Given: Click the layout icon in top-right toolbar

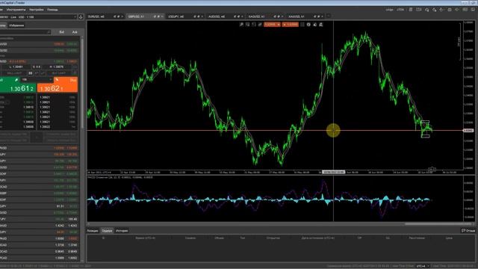Looking at the screenshot, I should (x=419, y=10).
